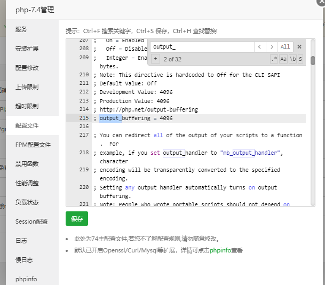
Task: Open 服务 tab in sidebar
Action: (21, 29)
